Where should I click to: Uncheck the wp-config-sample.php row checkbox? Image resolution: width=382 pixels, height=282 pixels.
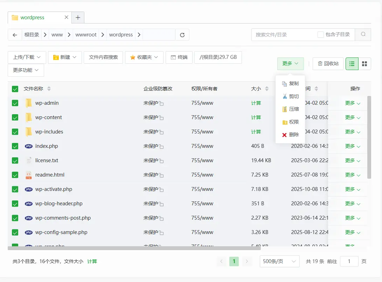[x=15, y=233]
